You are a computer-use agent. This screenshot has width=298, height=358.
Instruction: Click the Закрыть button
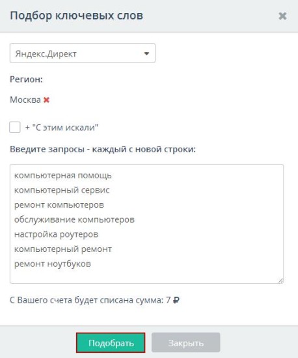coord(186,342)
